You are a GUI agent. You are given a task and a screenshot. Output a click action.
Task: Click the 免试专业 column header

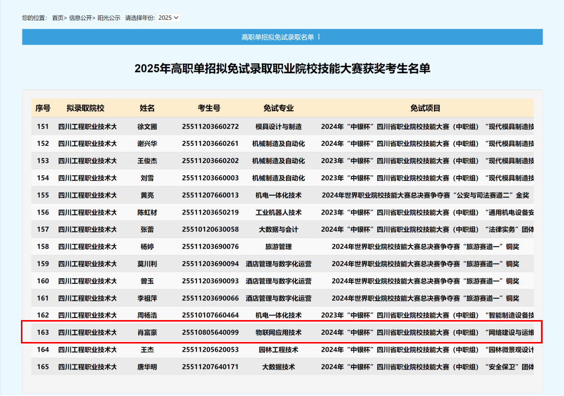coord(278,108)
